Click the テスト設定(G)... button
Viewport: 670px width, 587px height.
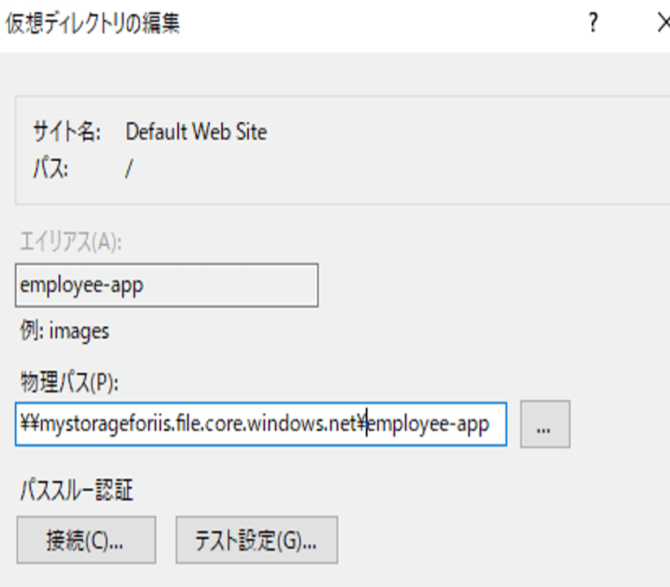click(x=256, y=540)
